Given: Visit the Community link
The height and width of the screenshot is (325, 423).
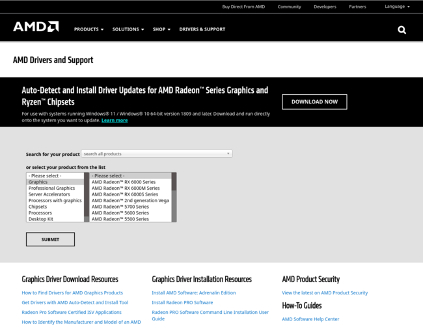Looking at the screenshot, I should click(x=289, y=6).
